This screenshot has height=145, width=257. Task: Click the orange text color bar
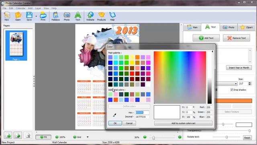[x=234, y=101]
